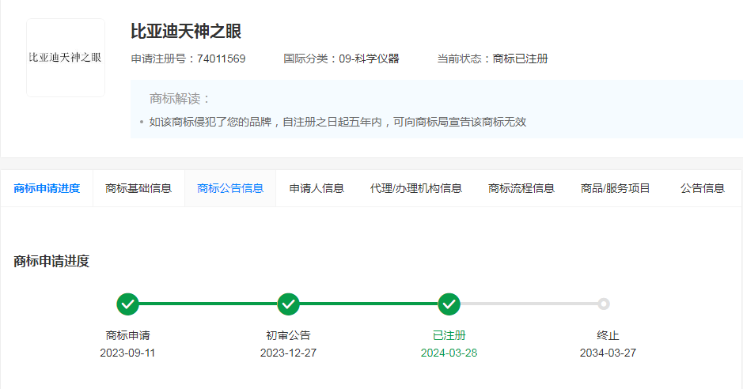Click the 当前状态：商标已注册 status text
Image resolution: width=743 pixels, height=389 pixels.
click(x=492, y=59)
